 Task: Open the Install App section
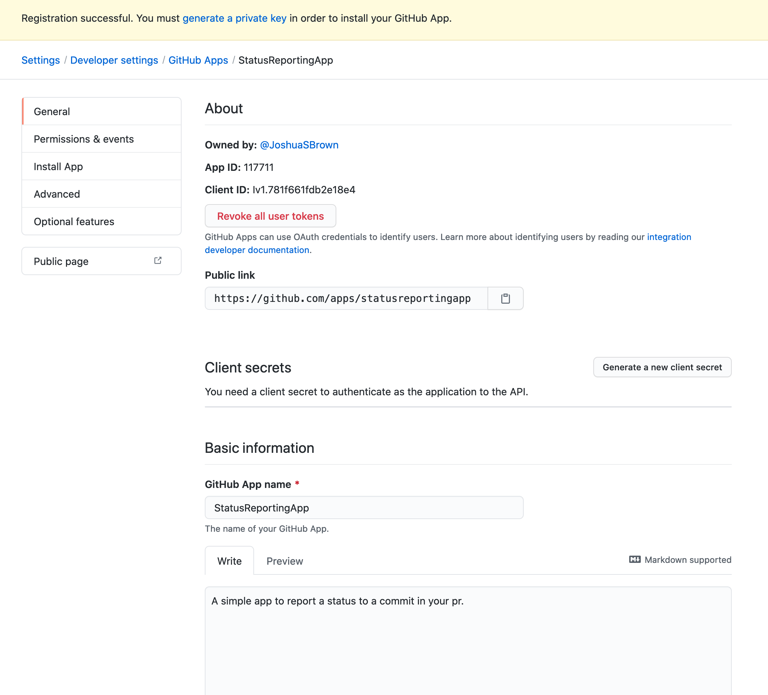pyautogui.click(x=101, y=166)
